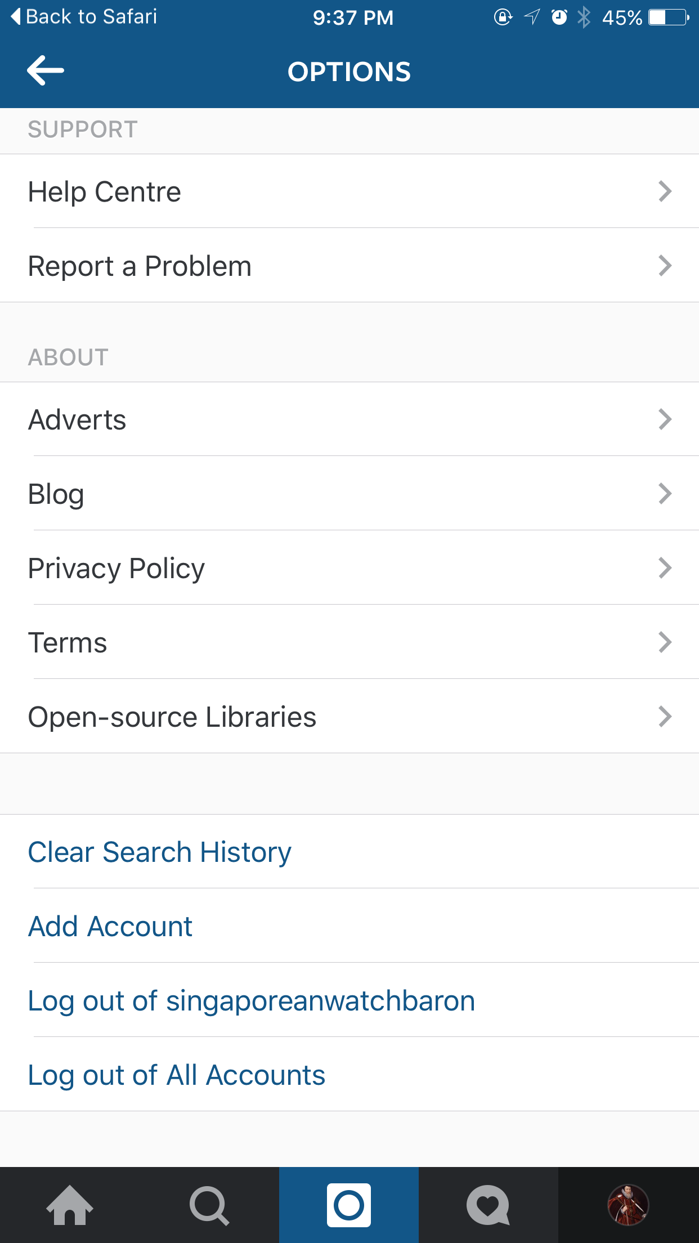Open profile avatar tab
This screenshot has height=1243, width=699.
[x=628, y=1205]
